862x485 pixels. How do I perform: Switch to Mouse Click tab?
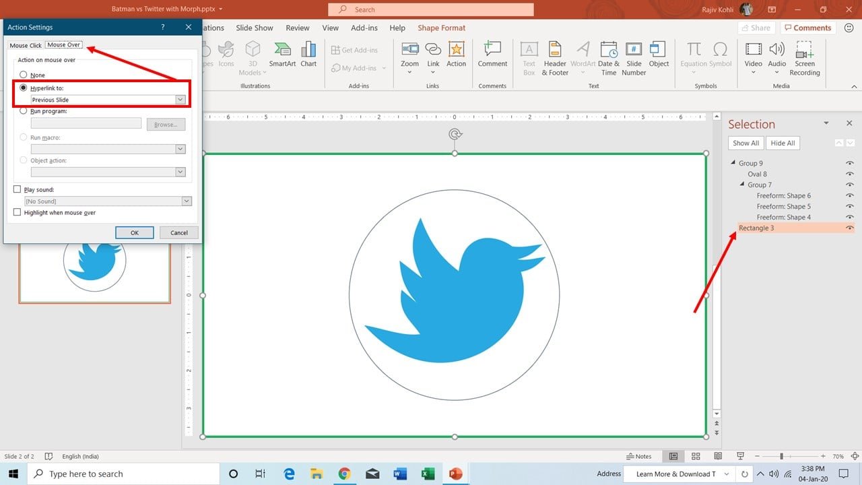[x=26, y=45]
